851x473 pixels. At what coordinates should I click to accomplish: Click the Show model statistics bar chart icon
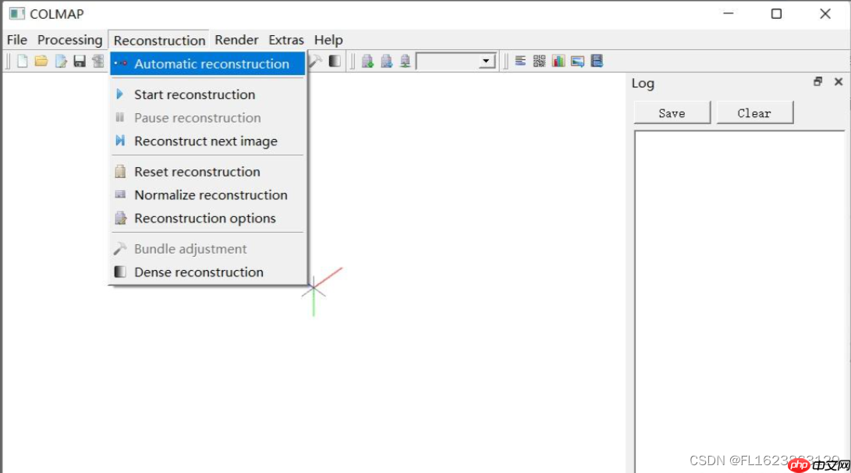(558, 61)
